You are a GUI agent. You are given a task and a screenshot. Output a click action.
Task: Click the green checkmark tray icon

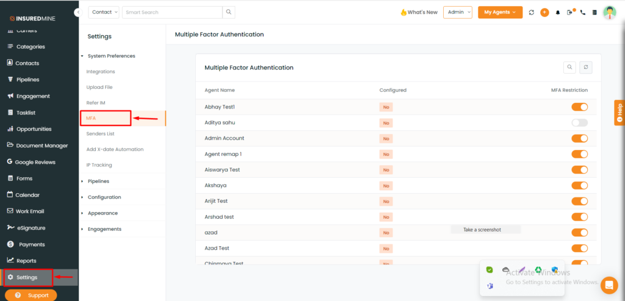(490, 269)
